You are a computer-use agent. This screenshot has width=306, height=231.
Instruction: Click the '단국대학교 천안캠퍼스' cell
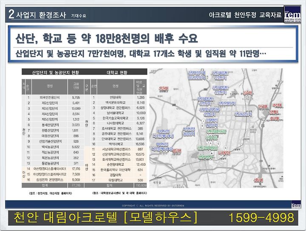pos(116,139)
